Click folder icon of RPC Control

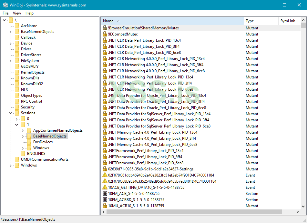(17, 101)
